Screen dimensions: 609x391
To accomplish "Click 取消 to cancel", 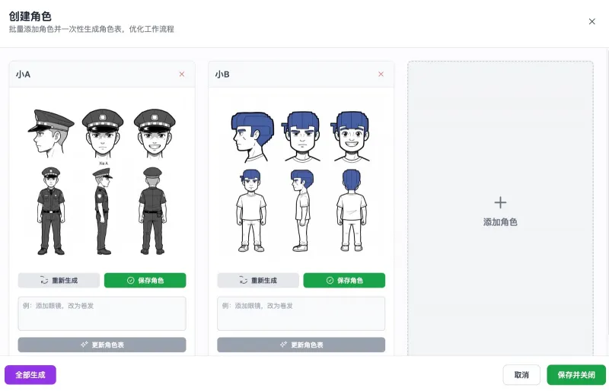I will (x=521, y=375).
